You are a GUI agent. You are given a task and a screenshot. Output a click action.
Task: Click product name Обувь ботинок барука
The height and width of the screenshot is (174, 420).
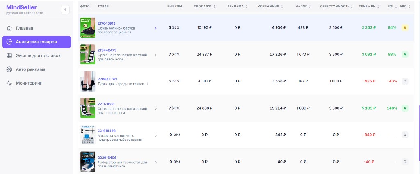[116, 30]
